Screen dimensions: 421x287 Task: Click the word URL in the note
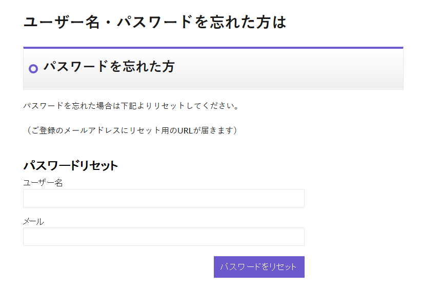tap(185, 130)
